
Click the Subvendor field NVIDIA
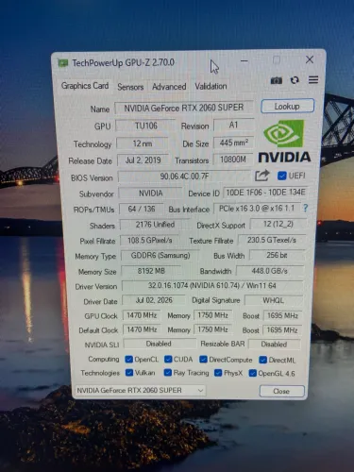(x=150, y=194)
